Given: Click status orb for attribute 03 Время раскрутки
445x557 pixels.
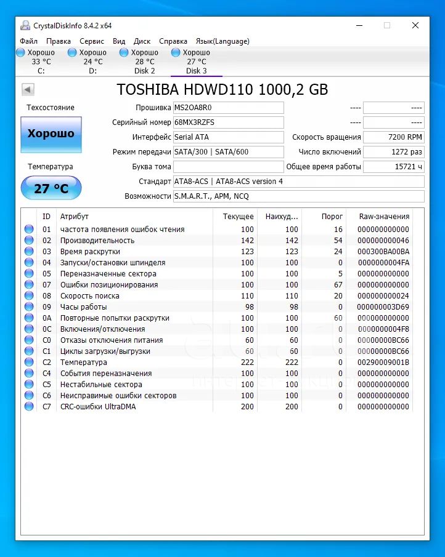Looking at the screenshot, I should coord(29,251).
